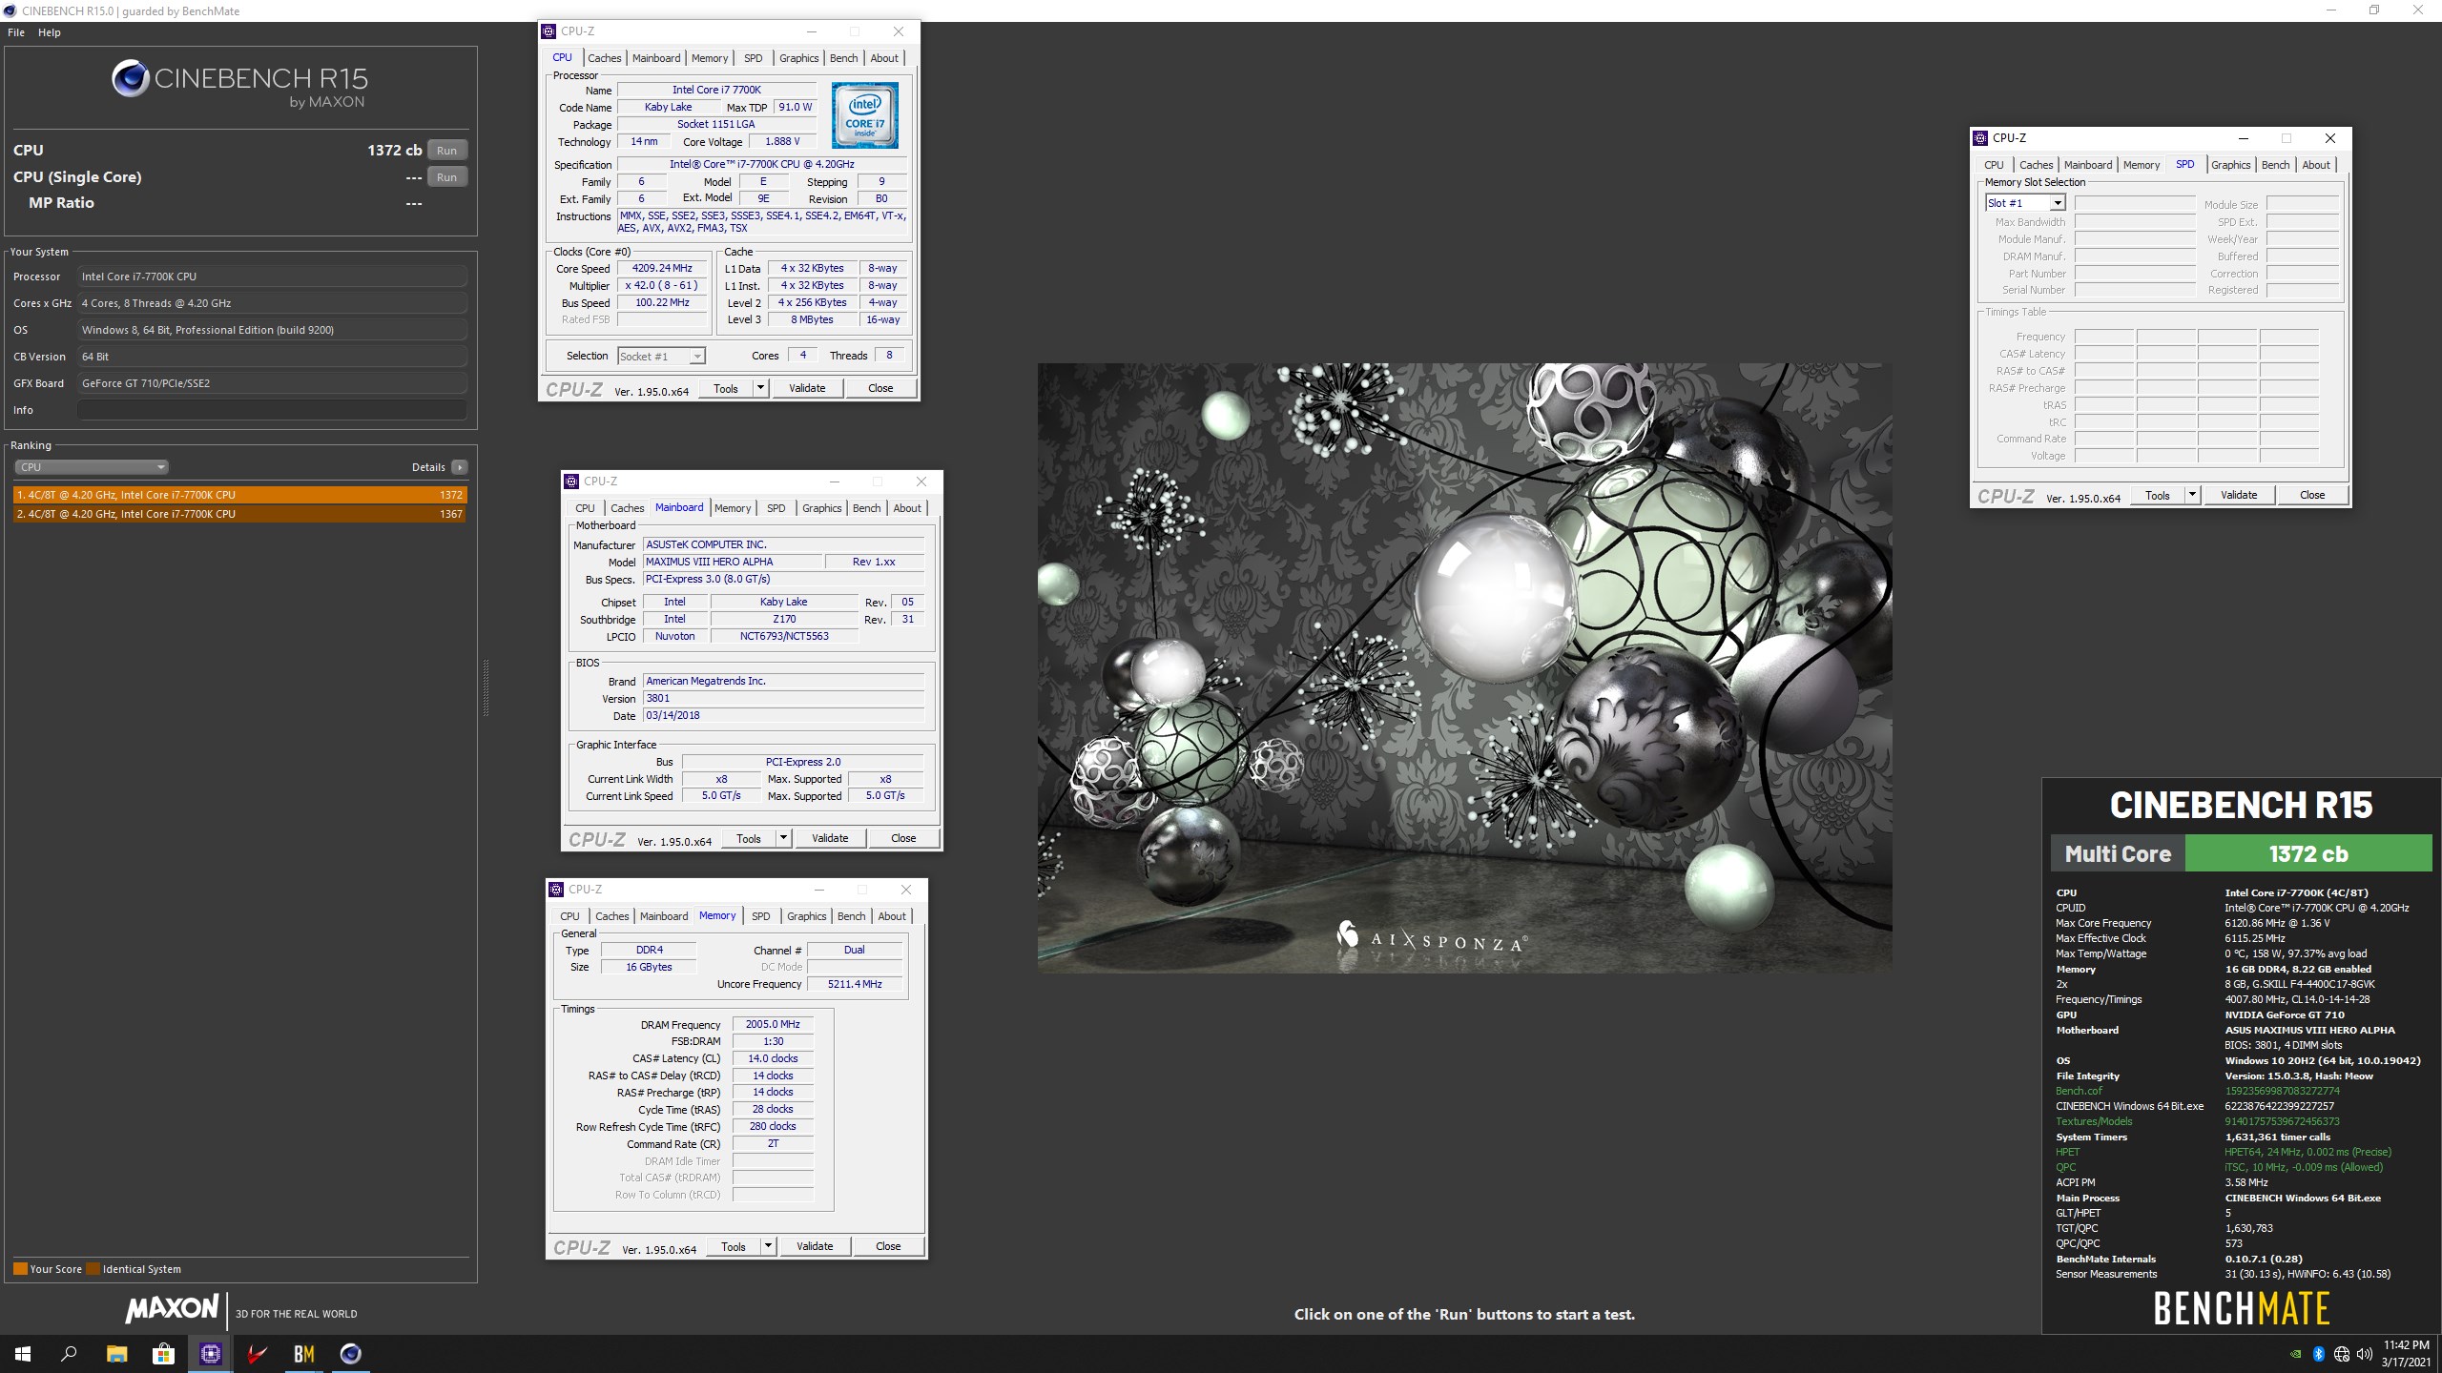
Task: Click the MAXIMUS VIII HERO ALPHA model field
Action: coord(732,562)
